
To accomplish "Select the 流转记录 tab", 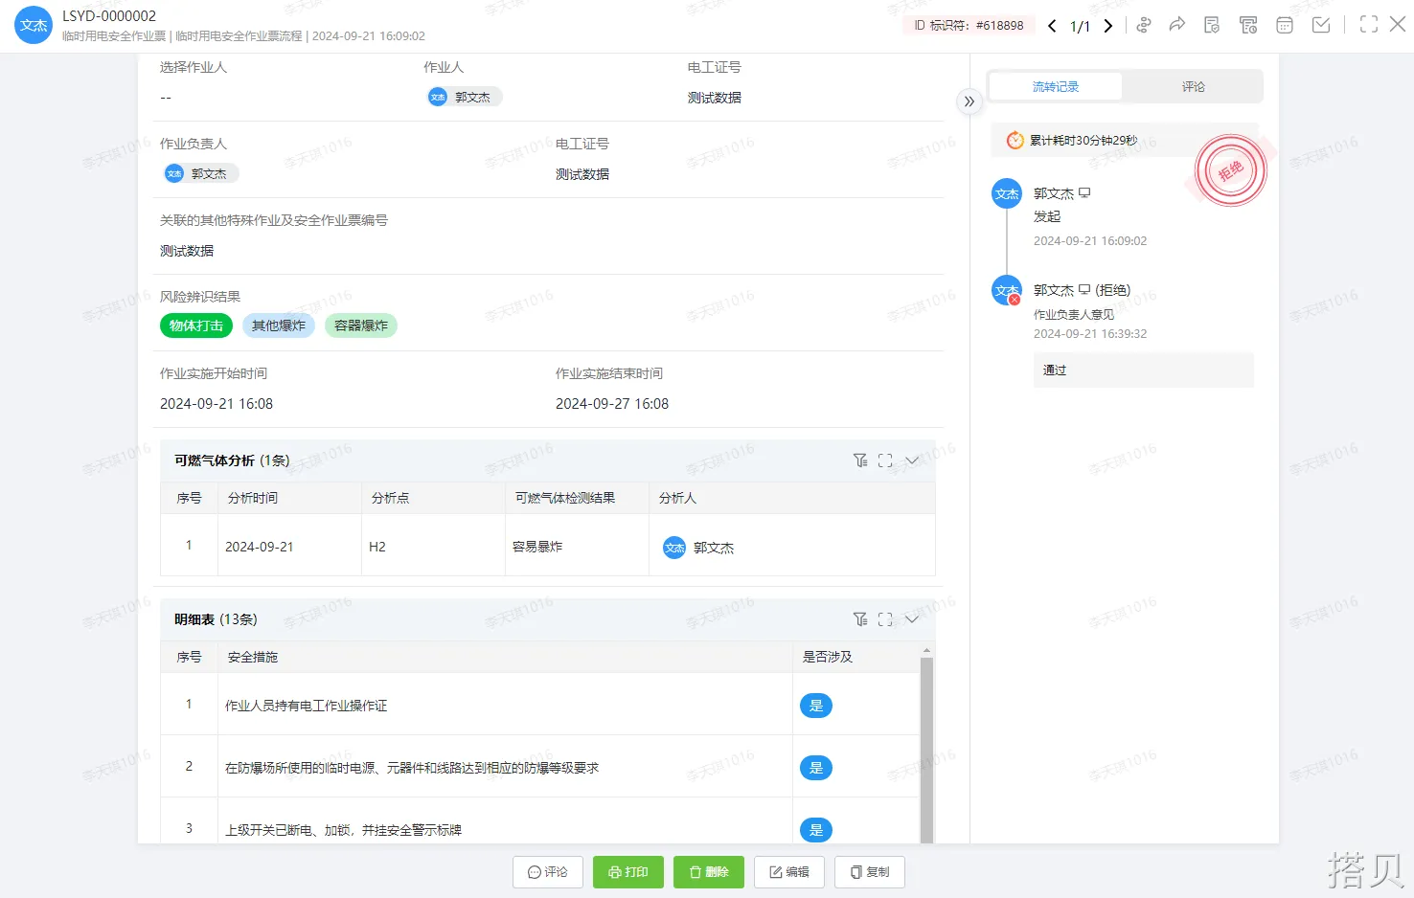I will point(1055,86).
